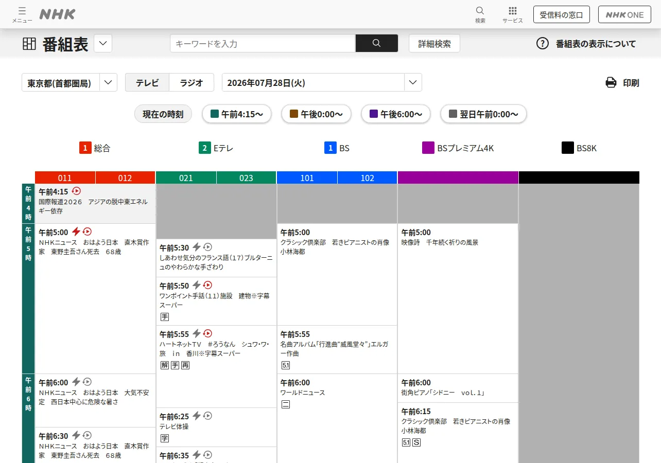Click the 午前5時 time row label
The height and width of the screenshot is (463, 661).
click(28, 298)
